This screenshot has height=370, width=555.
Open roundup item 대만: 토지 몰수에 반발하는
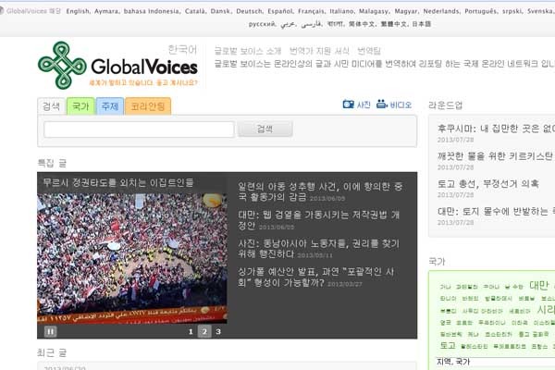pyautogui.click(x=496, y=212)
